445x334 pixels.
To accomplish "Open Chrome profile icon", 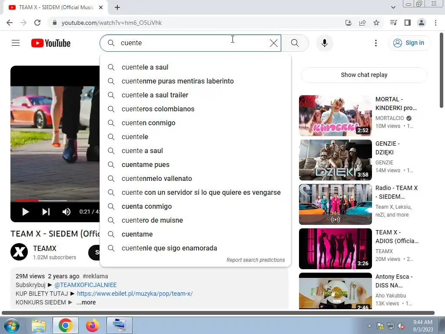I will tap(422, 23).
